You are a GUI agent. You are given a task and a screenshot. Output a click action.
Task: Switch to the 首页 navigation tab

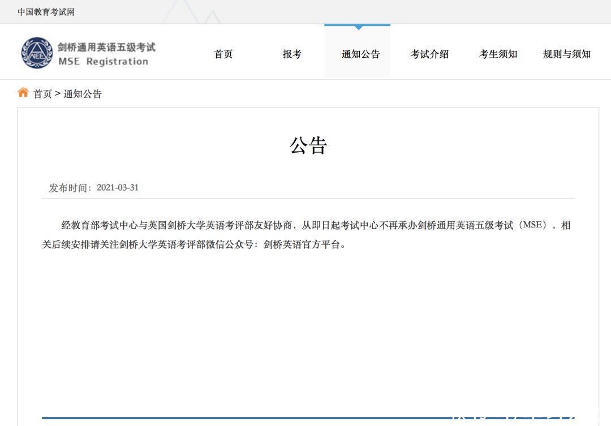pos(225,54)
